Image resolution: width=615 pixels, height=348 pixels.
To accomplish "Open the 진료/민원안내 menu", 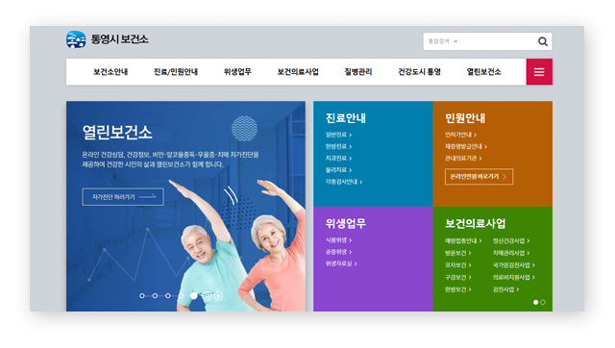I will [x=176, y=72].
